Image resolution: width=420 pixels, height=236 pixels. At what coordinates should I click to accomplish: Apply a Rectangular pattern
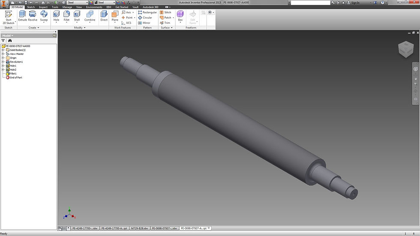[x=147, y=12]
